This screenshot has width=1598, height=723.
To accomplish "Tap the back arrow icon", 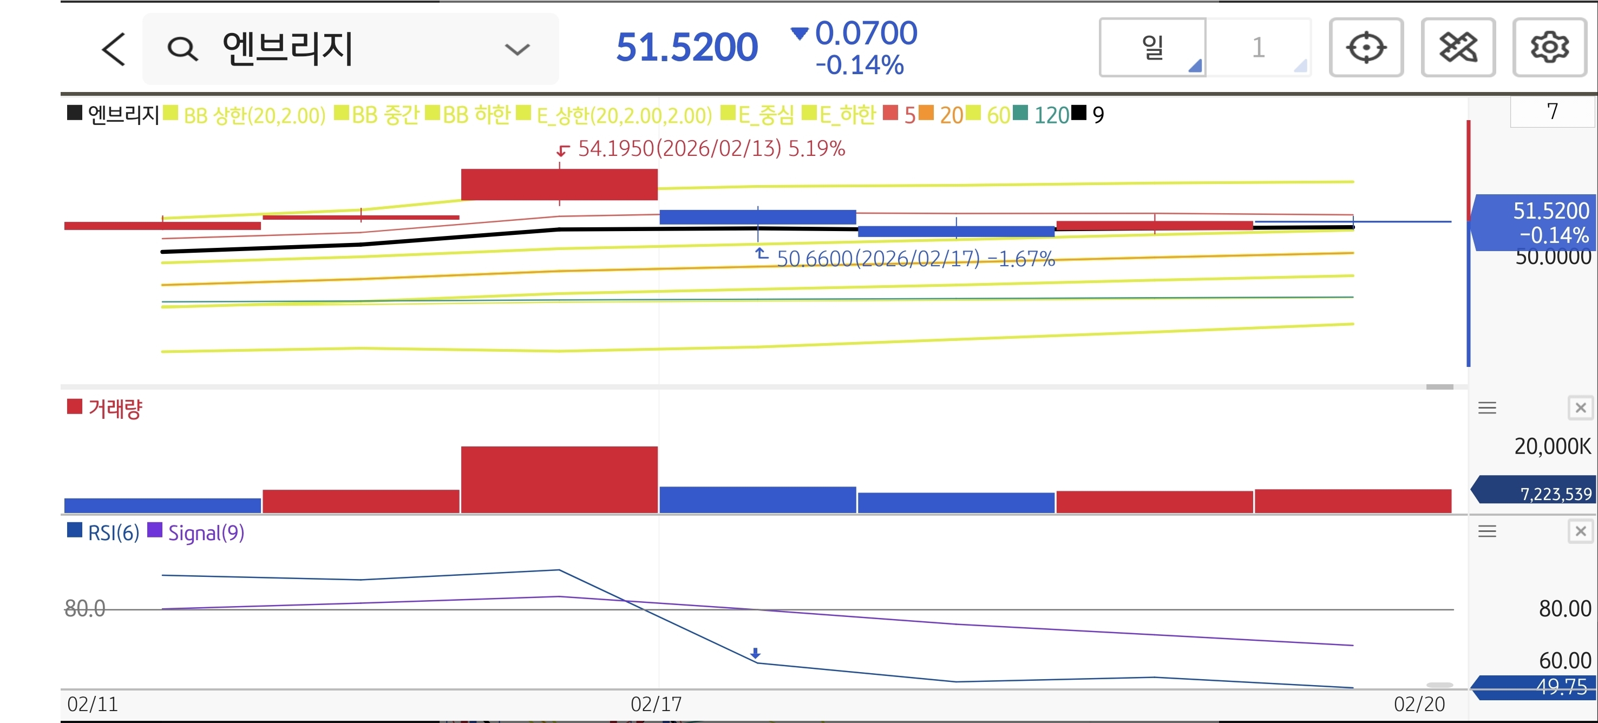I will [114, 49].
